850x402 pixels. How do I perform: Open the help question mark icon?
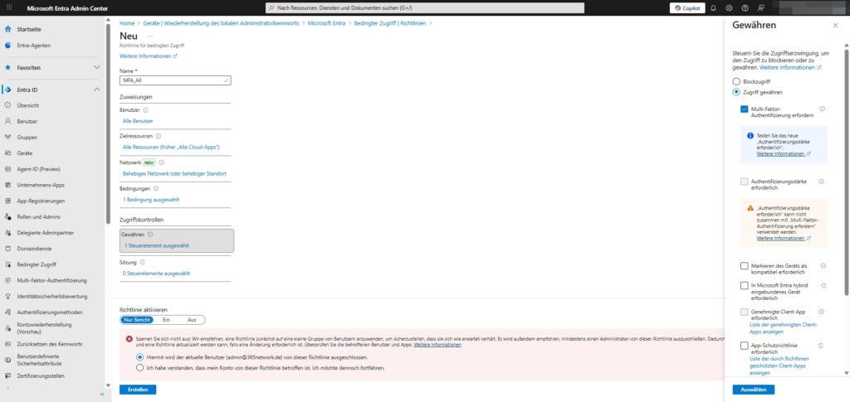tap(745, 8)
